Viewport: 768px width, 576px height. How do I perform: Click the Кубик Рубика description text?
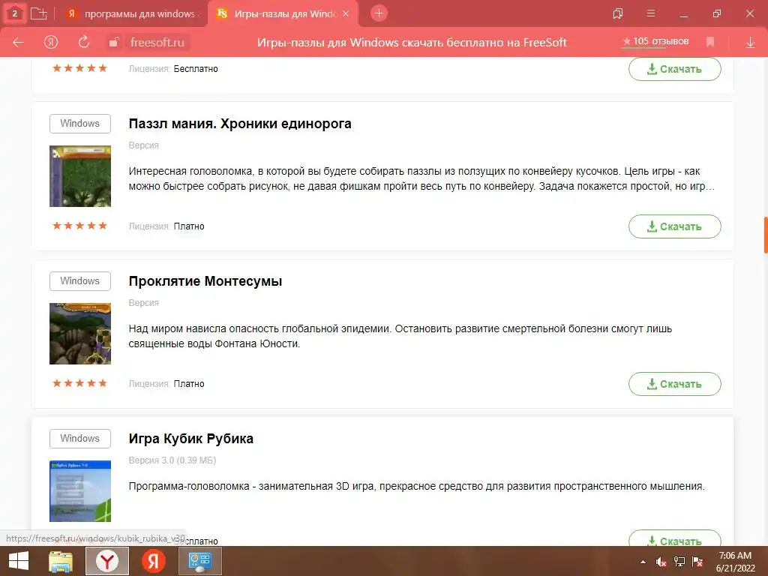[x=417, y=486]
